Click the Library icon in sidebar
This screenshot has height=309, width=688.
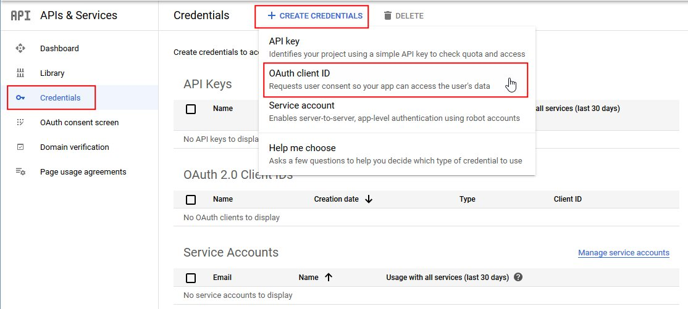click(x=20, y=73)
